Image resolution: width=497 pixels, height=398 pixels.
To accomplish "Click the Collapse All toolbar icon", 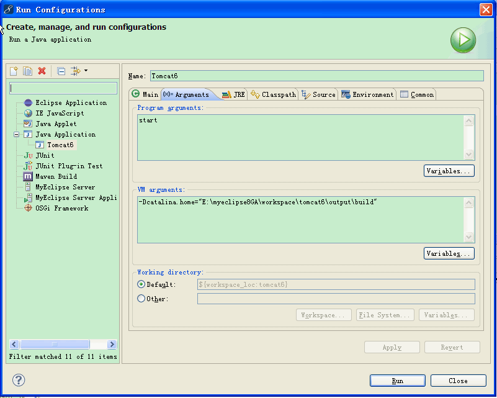I will (61, 71).
